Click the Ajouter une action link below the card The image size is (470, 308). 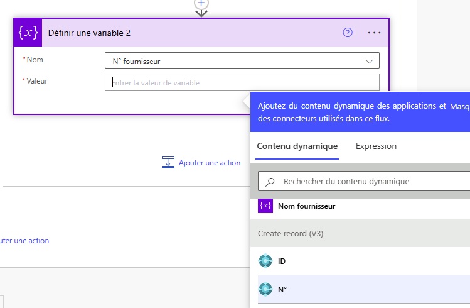click(x=210, y=163)
